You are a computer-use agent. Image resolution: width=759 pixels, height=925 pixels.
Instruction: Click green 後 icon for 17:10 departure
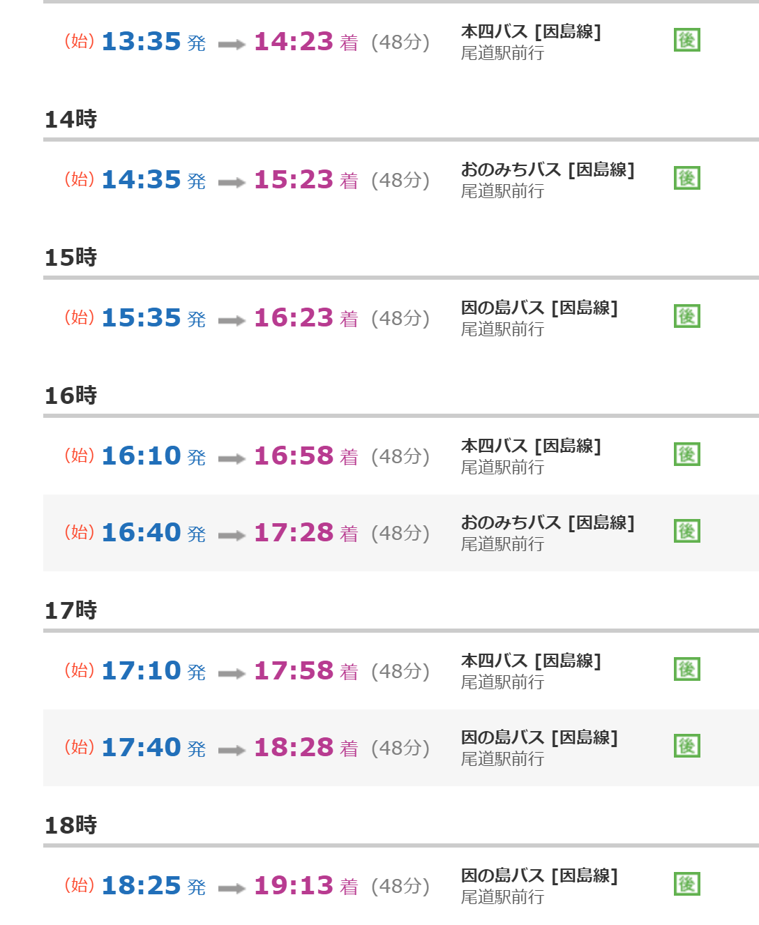[x=686, y=669]
